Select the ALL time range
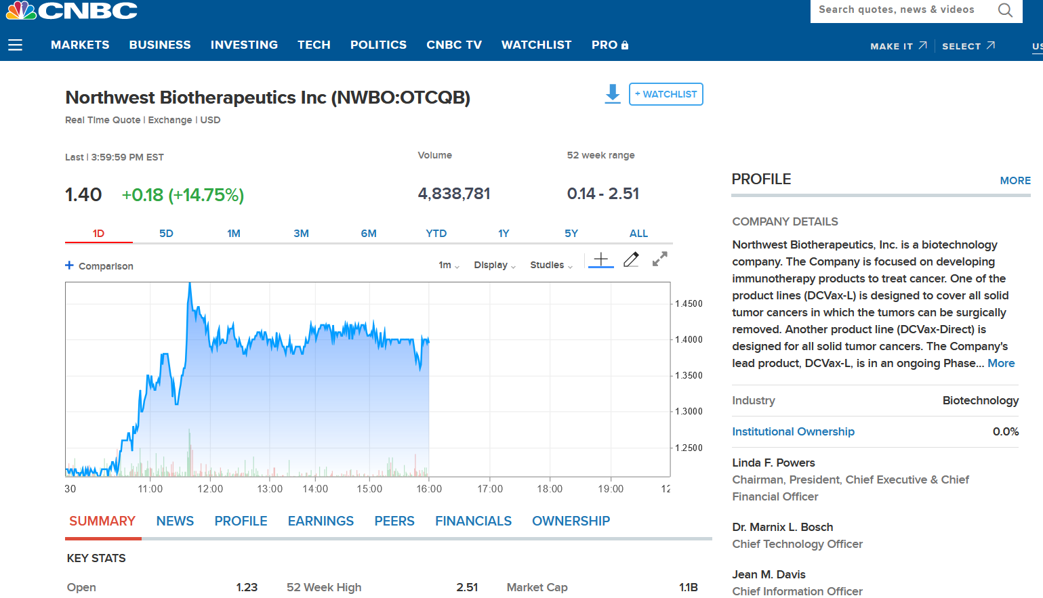The image size is (1043, 598). [638, 233]
